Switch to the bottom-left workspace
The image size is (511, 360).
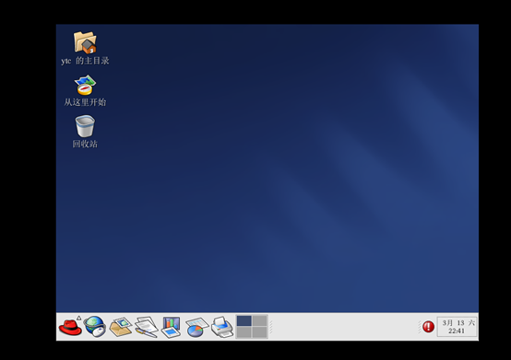[244, 332]
